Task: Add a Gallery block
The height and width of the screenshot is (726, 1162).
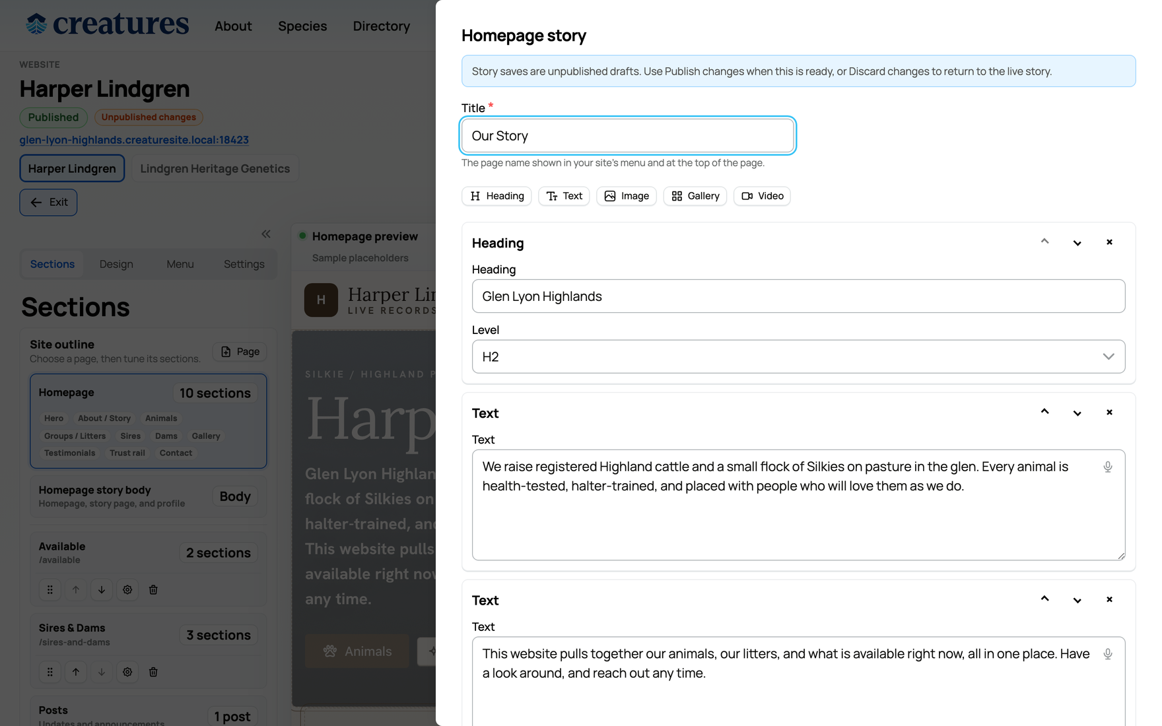Action: 695,196
